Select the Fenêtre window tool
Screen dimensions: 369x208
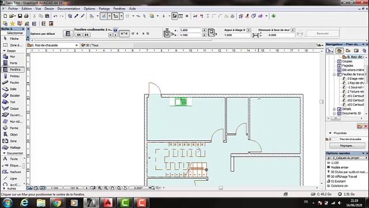point(13,69)
